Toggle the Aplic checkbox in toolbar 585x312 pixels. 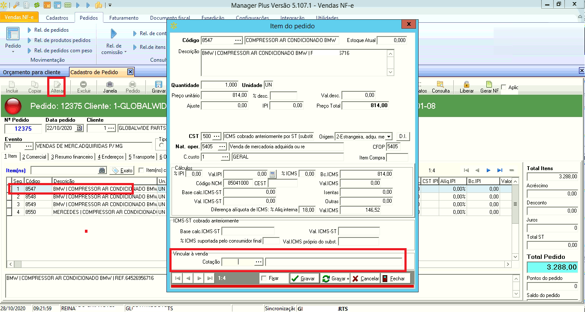click(x=504, y=87)
